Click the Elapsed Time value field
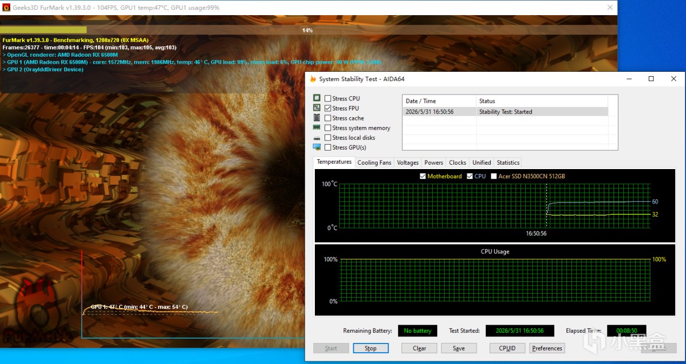This screenshot has height=364, width=686. [626, 331]
